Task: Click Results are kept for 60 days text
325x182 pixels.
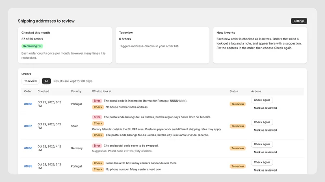Action: (74, 81)
